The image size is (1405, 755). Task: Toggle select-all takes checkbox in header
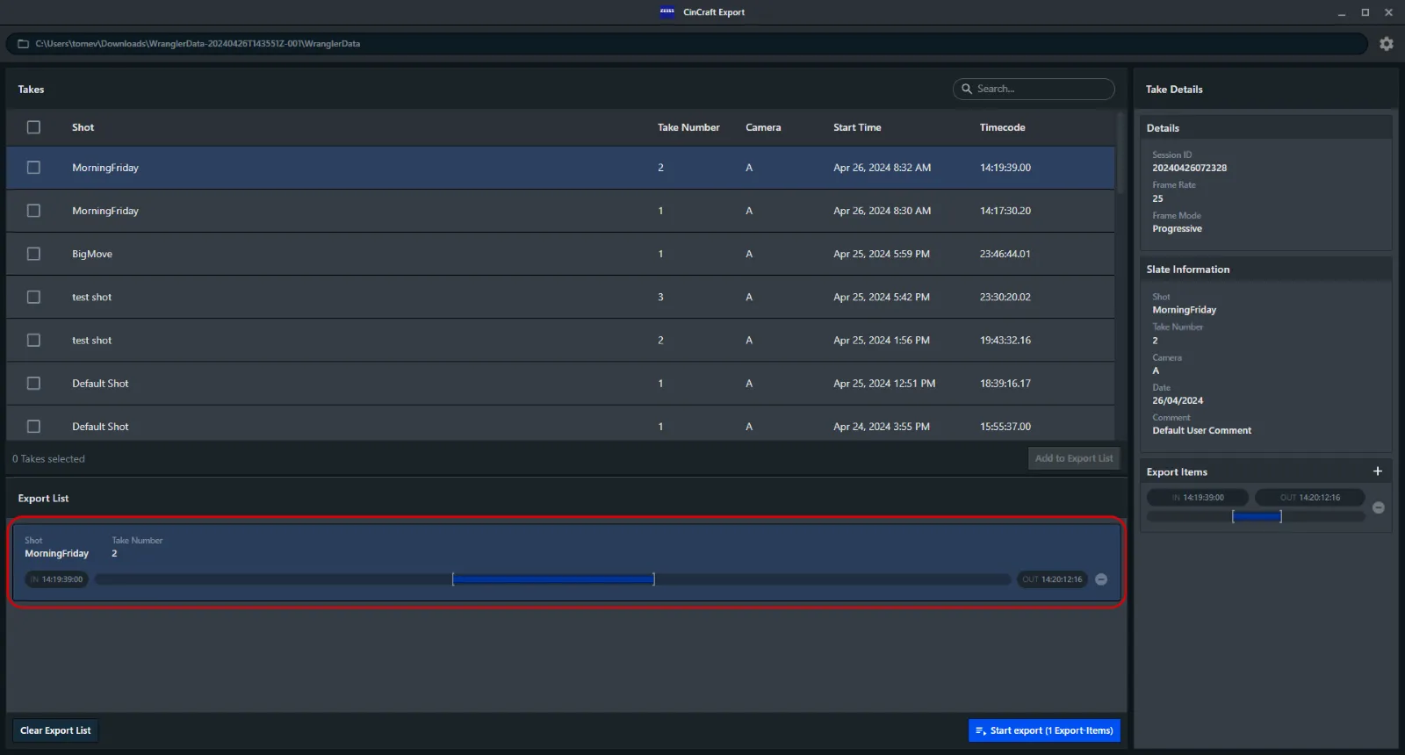tap(33, 127)
